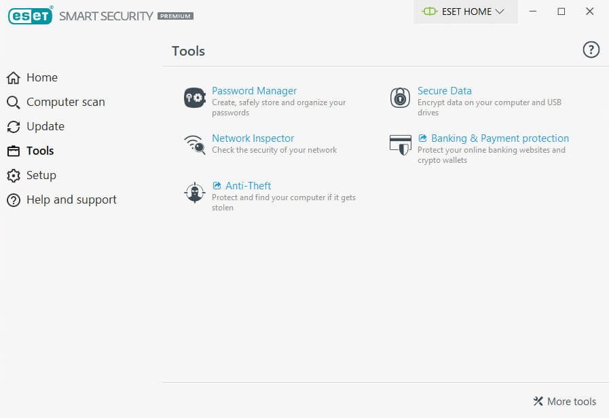Select the Tools menu item
Viewport: 609px width, 418px height.
(x=40, y=151)
